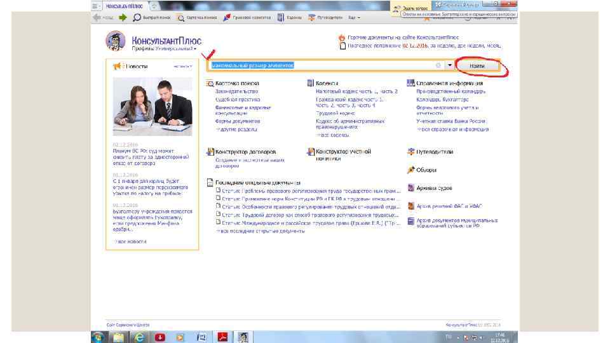Go forward with the green arrow
This screenshot has width=610, height=343.
tap(123, 18)
